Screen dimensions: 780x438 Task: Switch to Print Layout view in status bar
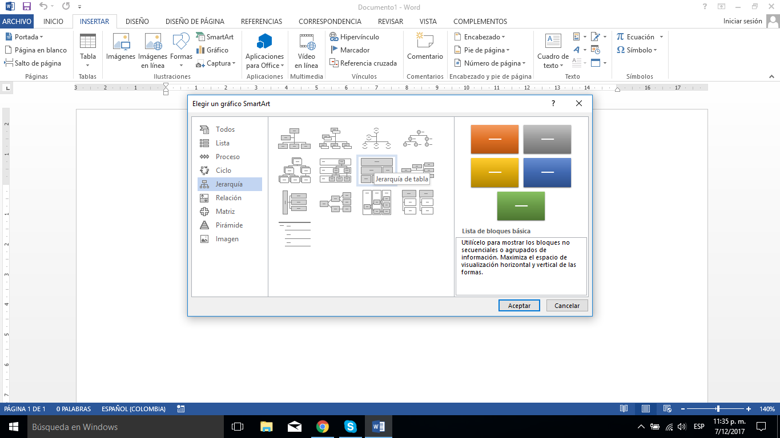(x=645, y=409)
